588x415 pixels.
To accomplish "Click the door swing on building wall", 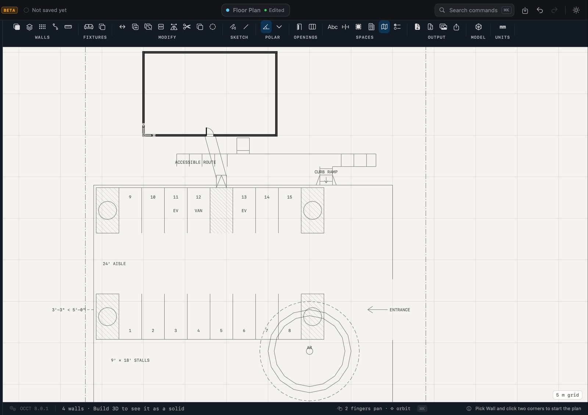I will (x=209, y=131).
